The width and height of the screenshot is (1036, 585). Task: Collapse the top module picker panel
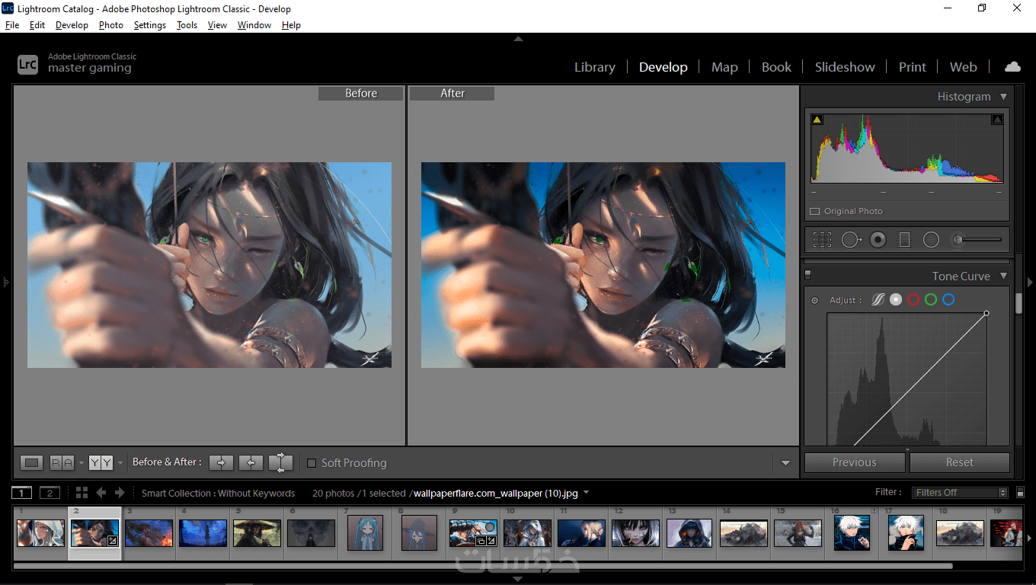518,39
